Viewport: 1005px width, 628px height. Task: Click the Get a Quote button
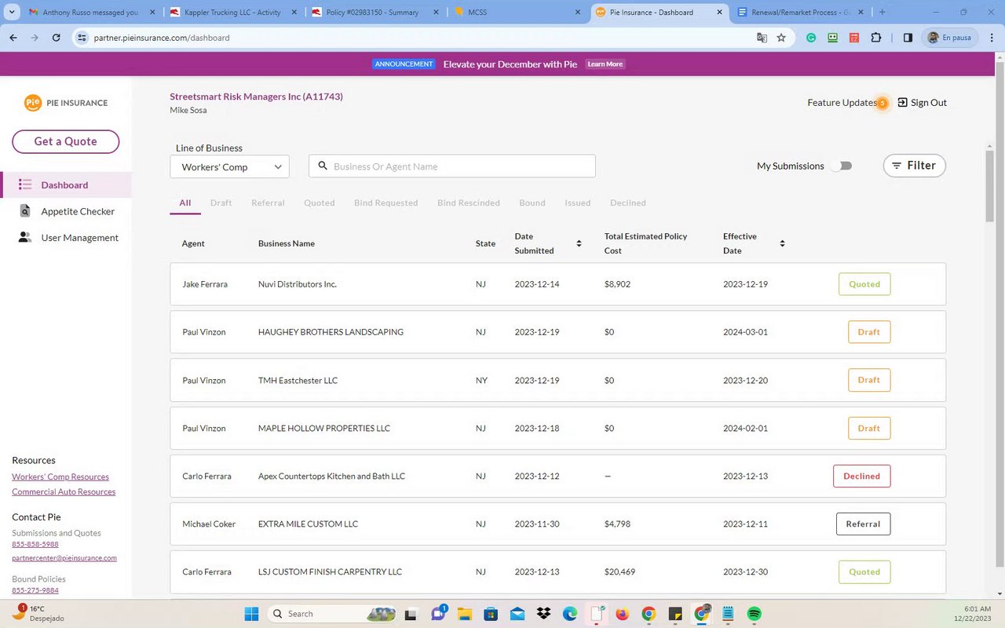65,141
